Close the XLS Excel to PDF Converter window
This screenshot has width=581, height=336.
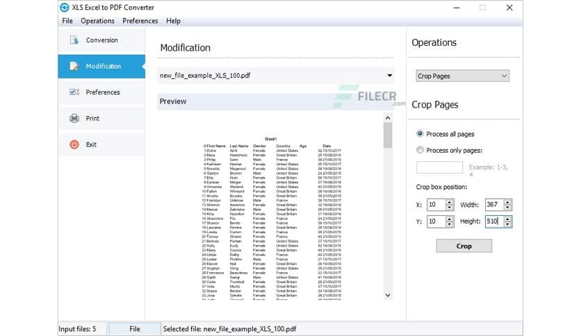tap(509, 8)
